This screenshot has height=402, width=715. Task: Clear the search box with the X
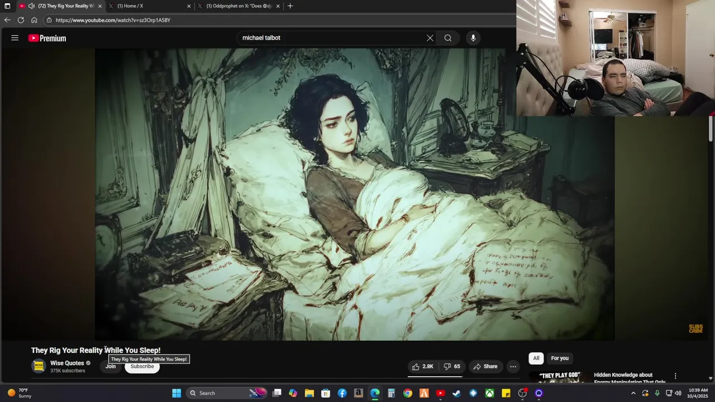[430, 38]
